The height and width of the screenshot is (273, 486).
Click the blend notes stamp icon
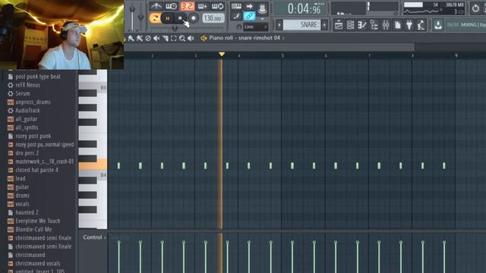pos(262,8)
